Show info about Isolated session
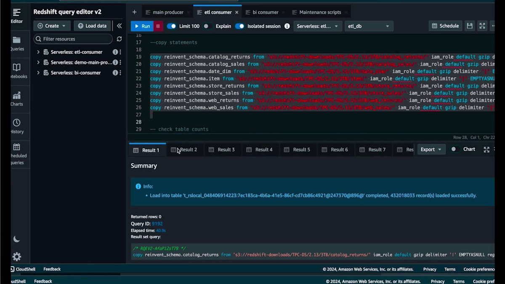This screenshot has width=505, height=284. [x=287, y=26]
